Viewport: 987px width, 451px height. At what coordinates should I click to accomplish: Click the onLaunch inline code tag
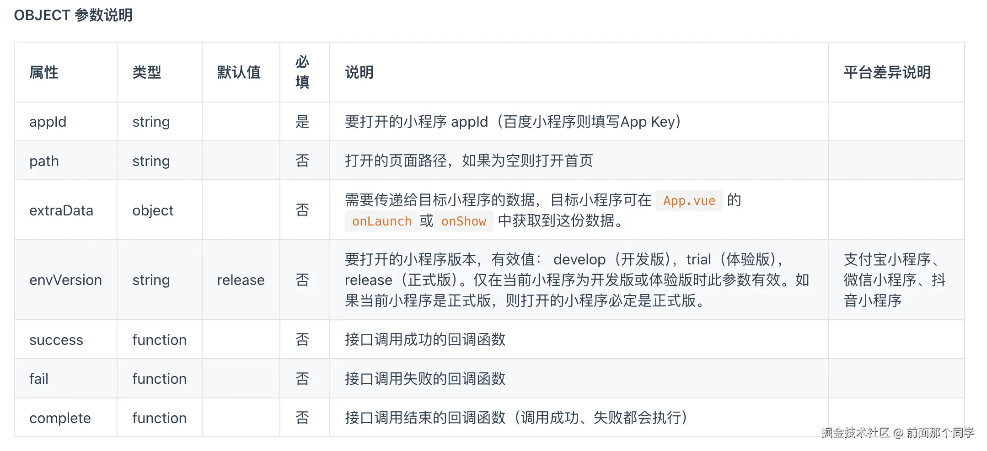click(381, 221)
